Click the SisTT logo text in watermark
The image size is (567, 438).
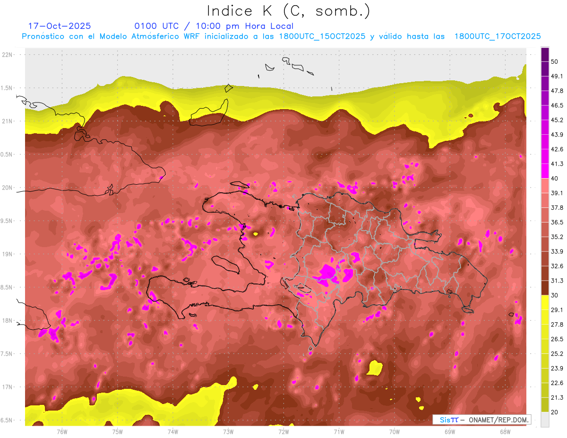(448, 420)
